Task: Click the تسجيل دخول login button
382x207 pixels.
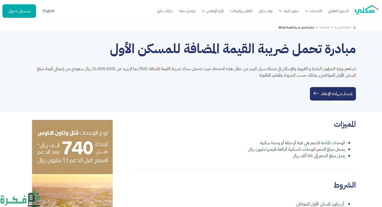Action: tap(19, 11)
